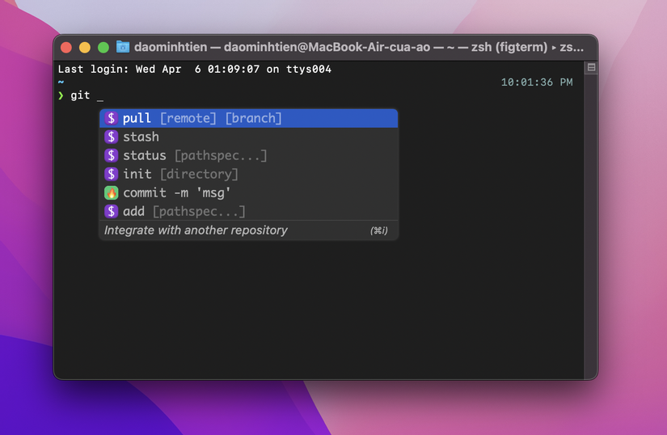Select the pull suggestion dollar icon
Image resolution: width=667 pixels, height=435 pixels.
[111, 118]
